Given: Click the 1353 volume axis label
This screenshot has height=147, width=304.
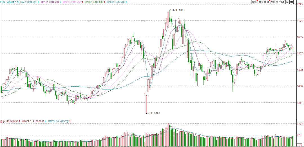Looking at the screenshot, I should pos(300,124).
